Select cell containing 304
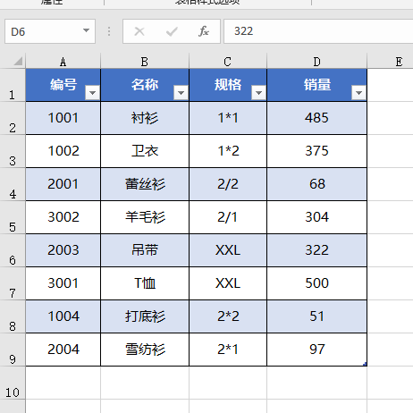Screen dimensions: 413x413 317,217
